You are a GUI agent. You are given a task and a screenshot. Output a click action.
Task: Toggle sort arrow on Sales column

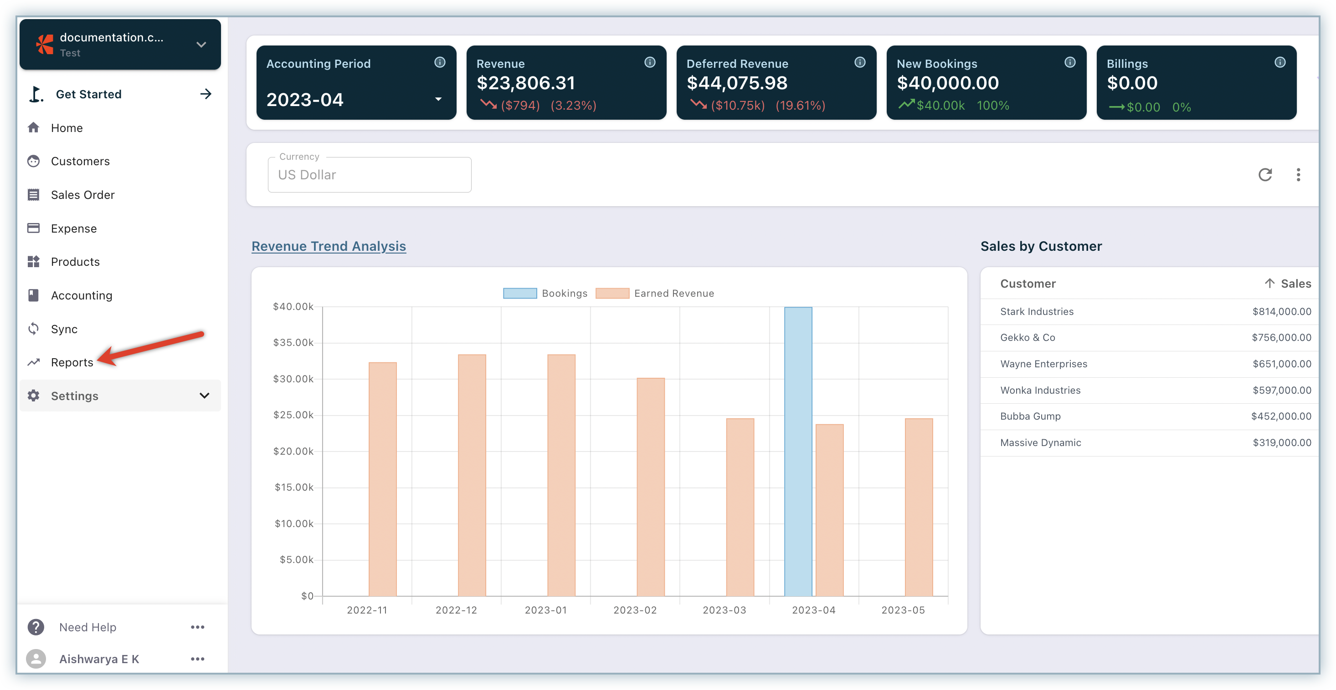[1269, 284]
